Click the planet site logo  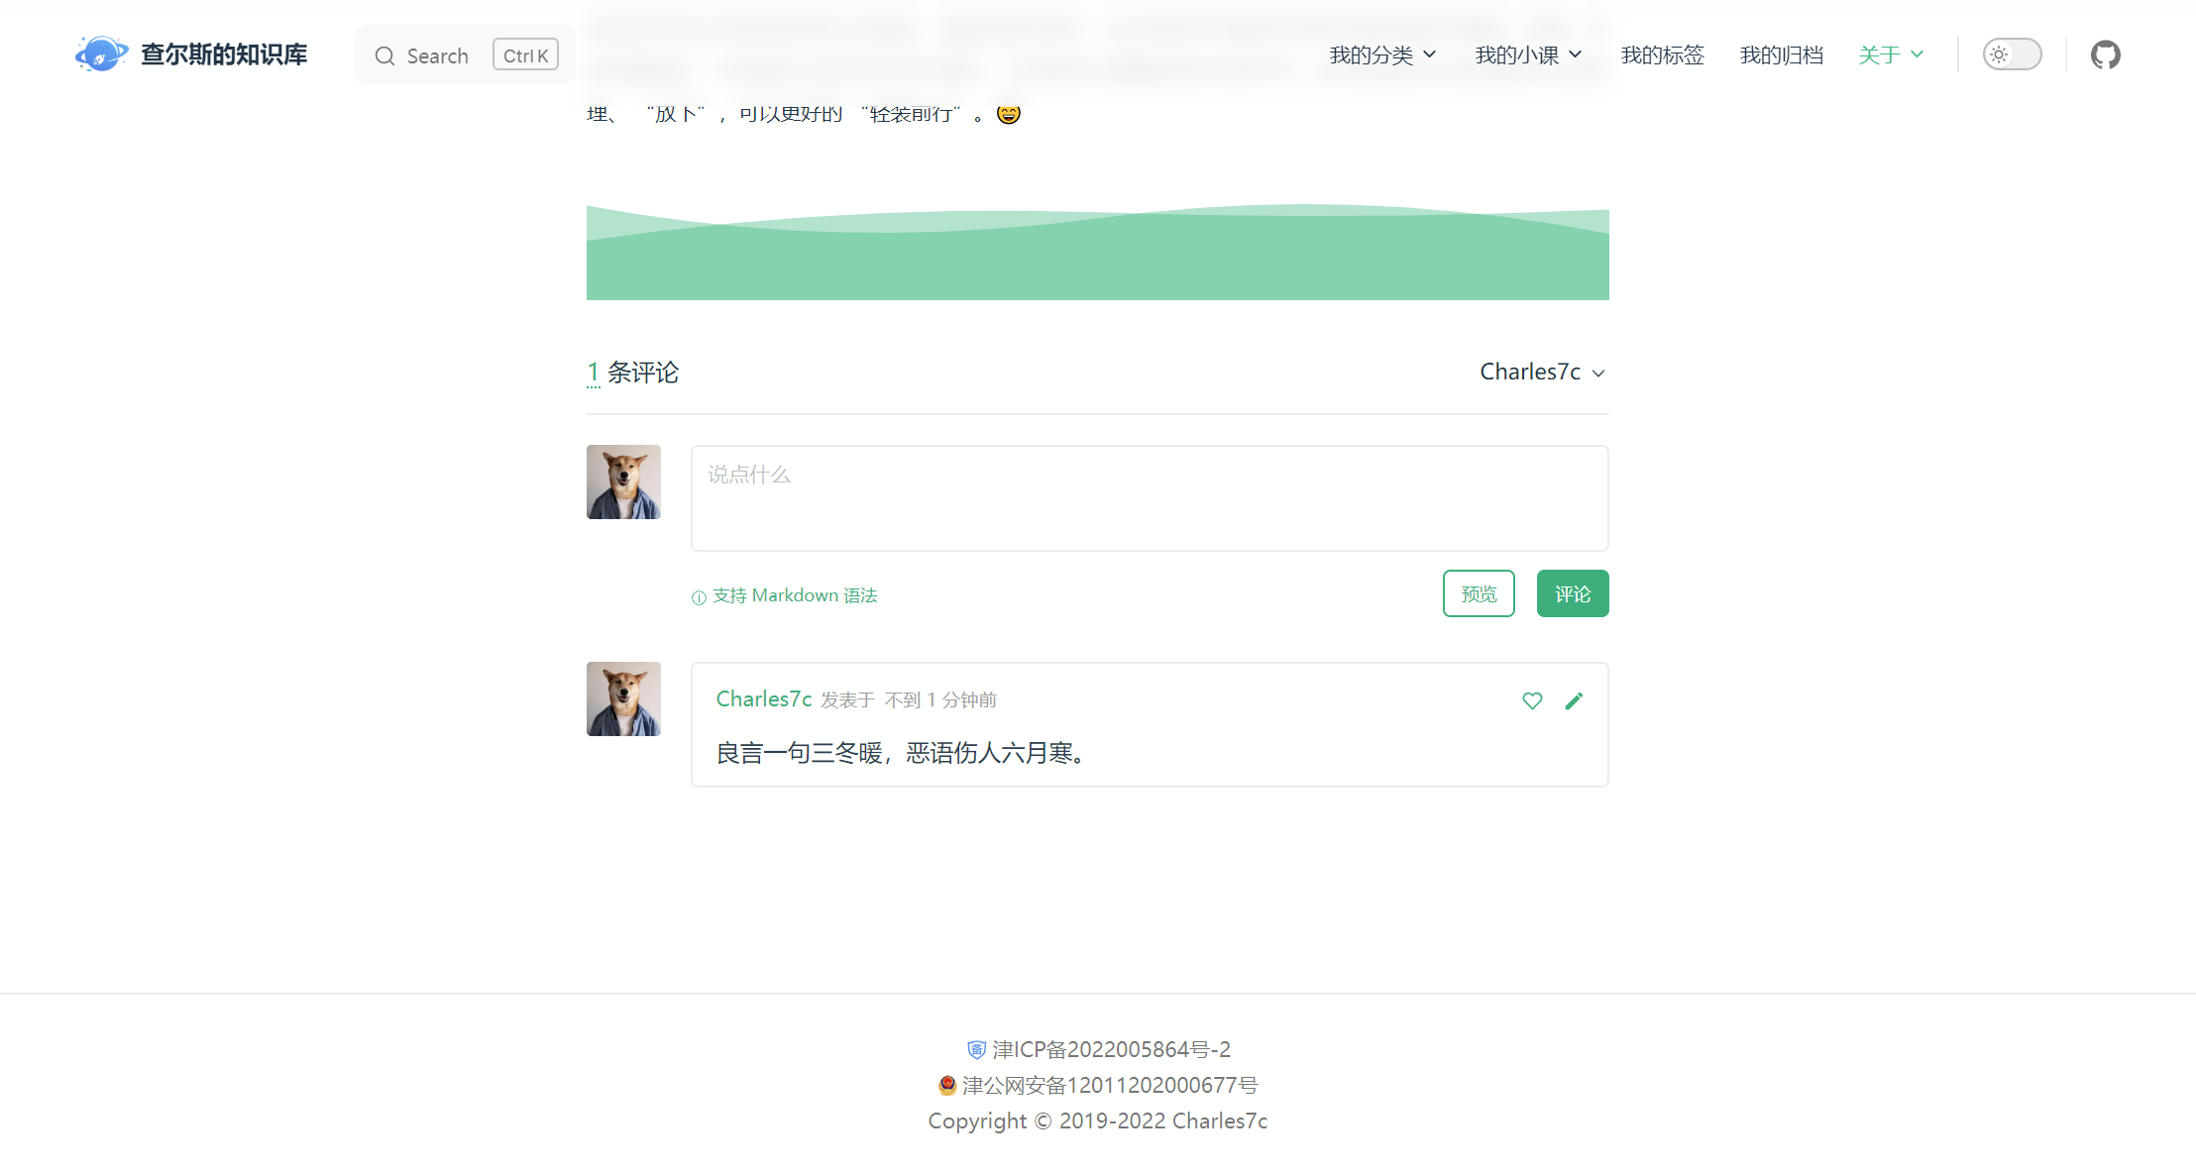[101, 54]
